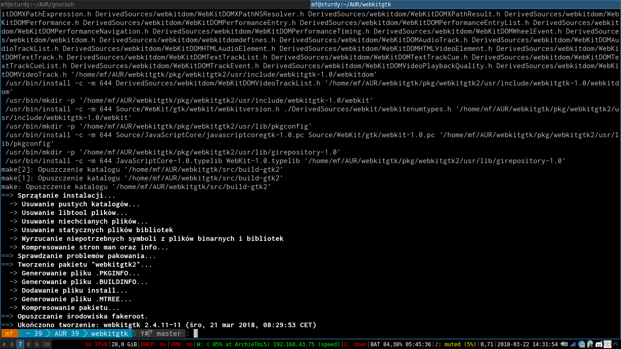This screenshot has height=349, width=621.
Task: Open the Discord tray icon
Action: (x=599, y=344)
